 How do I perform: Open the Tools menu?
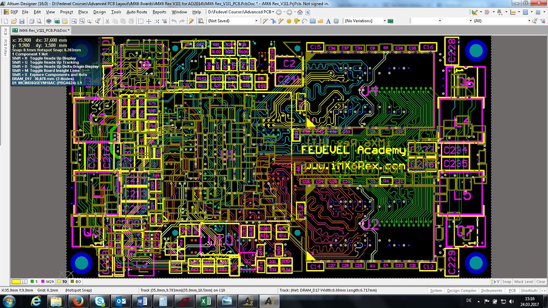pos(116,12)
